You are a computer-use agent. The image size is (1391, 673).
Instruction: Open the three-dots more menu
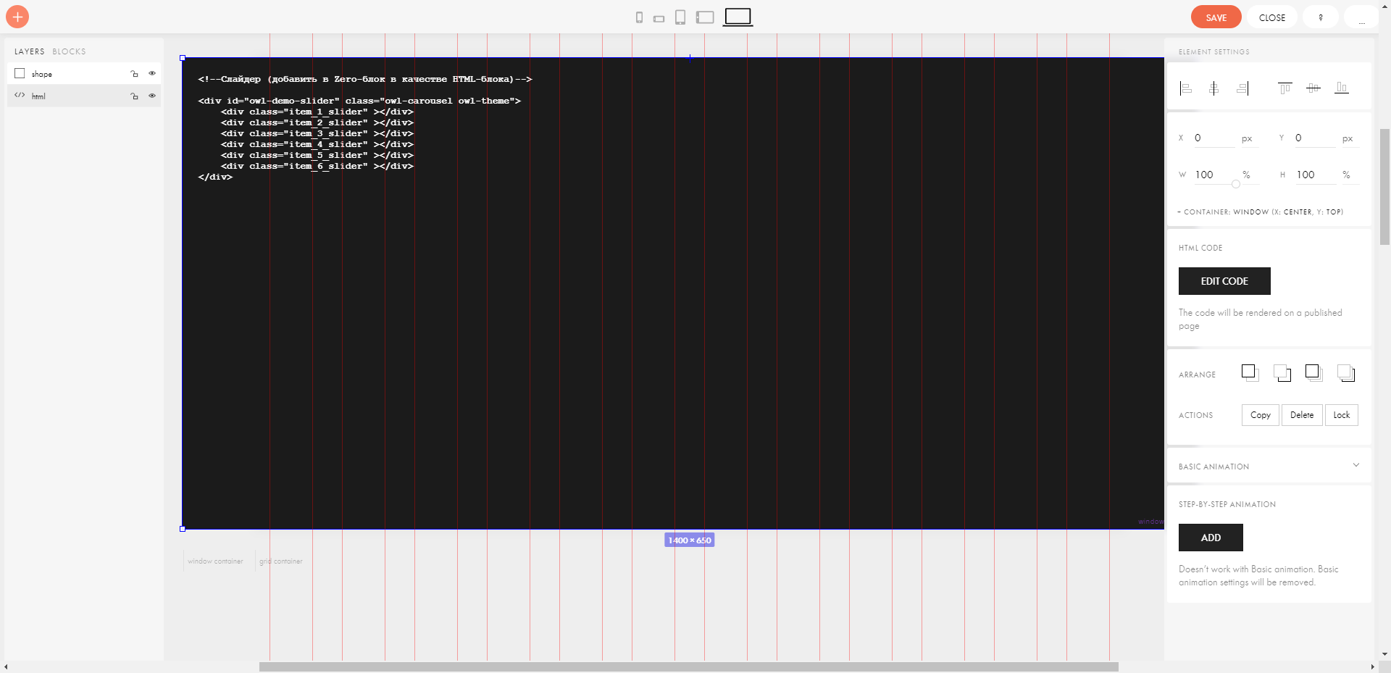coord(1362,17)
